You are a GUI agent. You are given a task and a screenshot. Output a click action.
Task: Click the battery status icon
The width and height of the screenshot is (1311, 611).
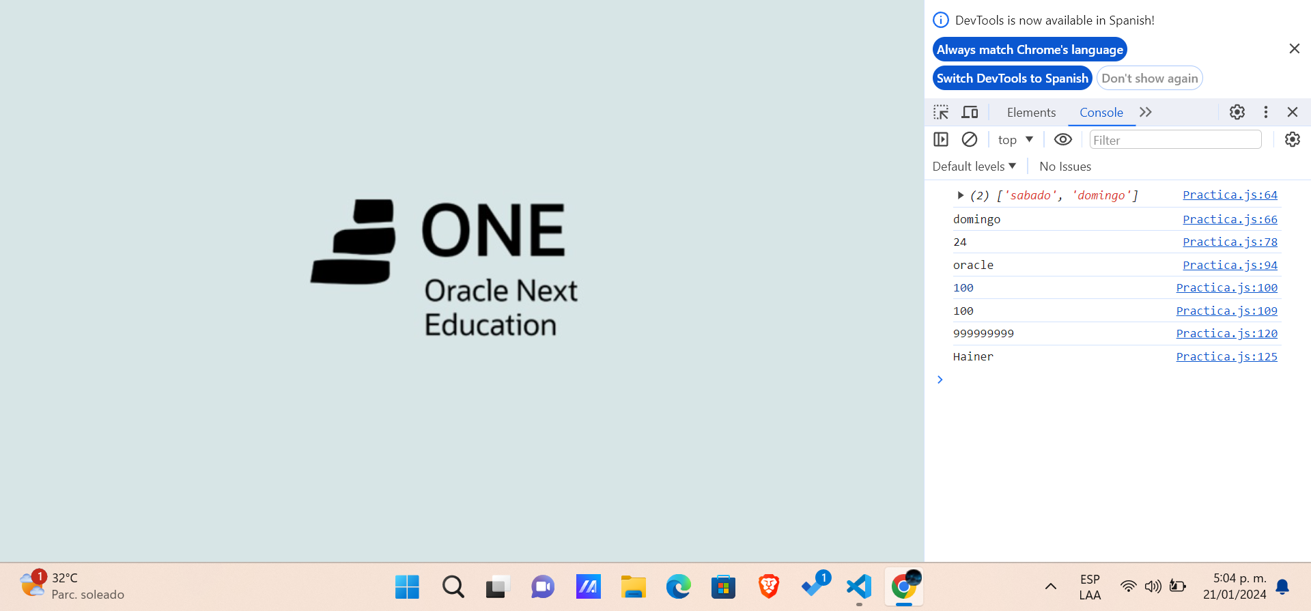tap(1177, 586)
